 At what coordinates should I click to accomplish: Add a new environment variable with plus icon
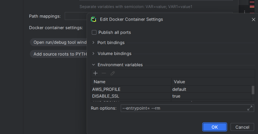pyautogui.click(x=96, y=73)
